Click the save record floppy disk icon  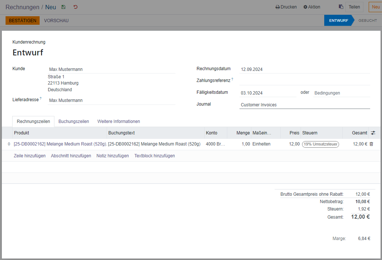pos(63,7)
